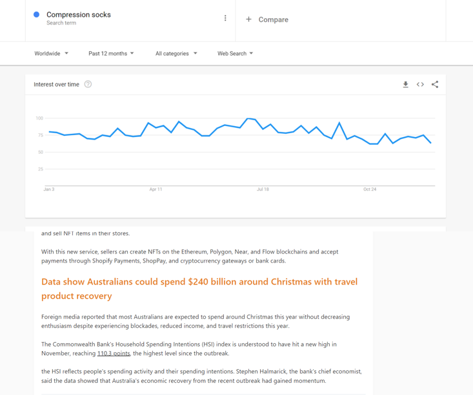473x395 pixels.
Task: Select the Jul 18 date label on the axis
Action: (263, 189)
